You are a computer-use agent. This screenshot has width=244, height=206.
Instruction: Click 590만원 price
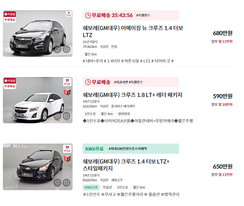point(222,96)
